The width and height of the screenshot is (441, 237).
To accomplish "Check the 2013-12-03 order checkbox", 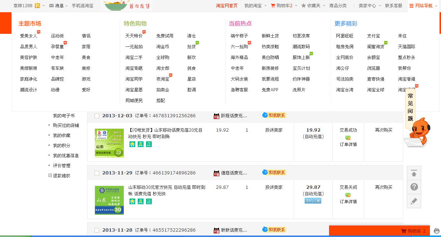I will coord(97,116).
